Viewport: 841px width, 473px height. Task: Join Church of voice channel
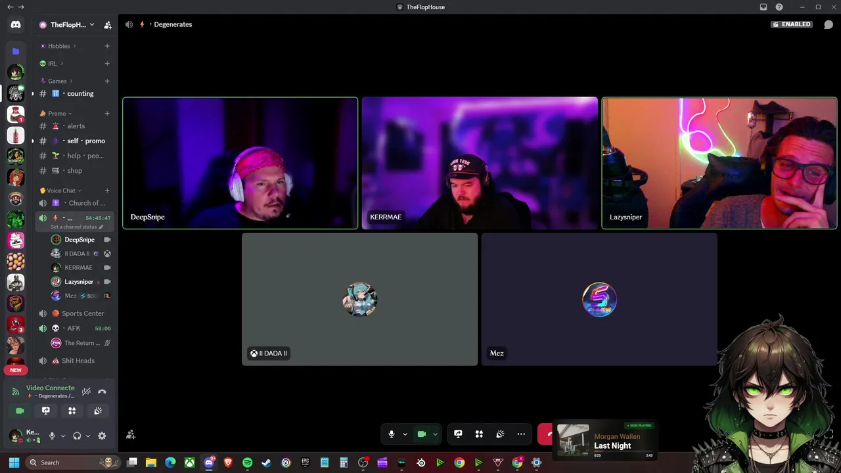coord(74,203)
